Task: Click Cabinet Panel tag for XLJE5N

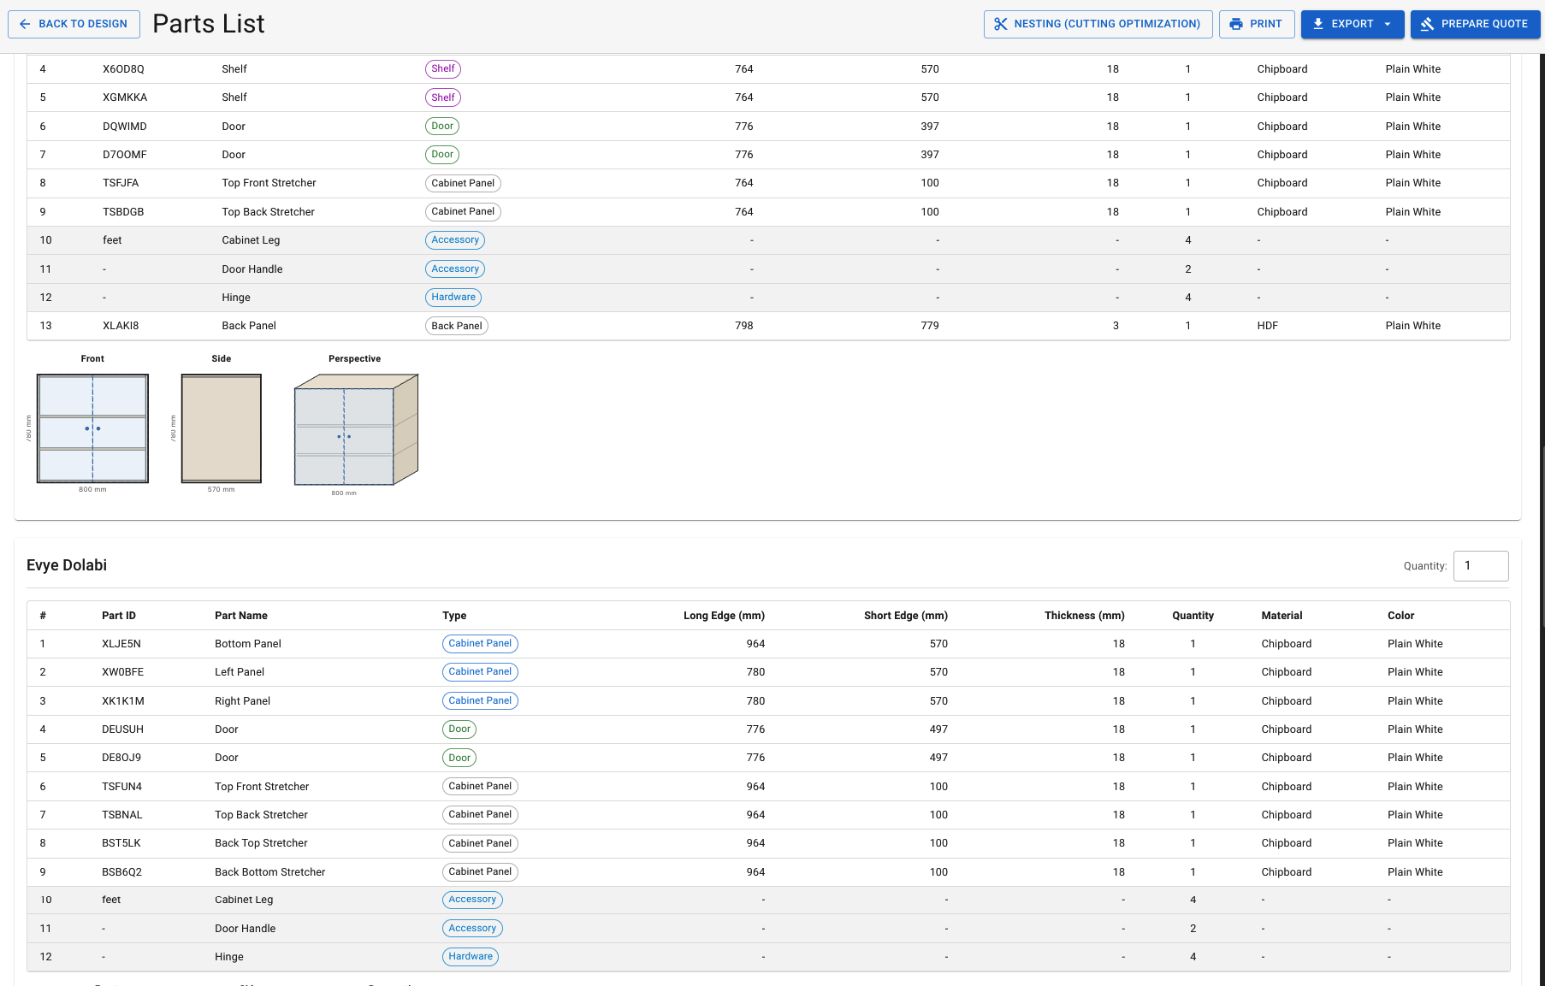Action: 480,644
